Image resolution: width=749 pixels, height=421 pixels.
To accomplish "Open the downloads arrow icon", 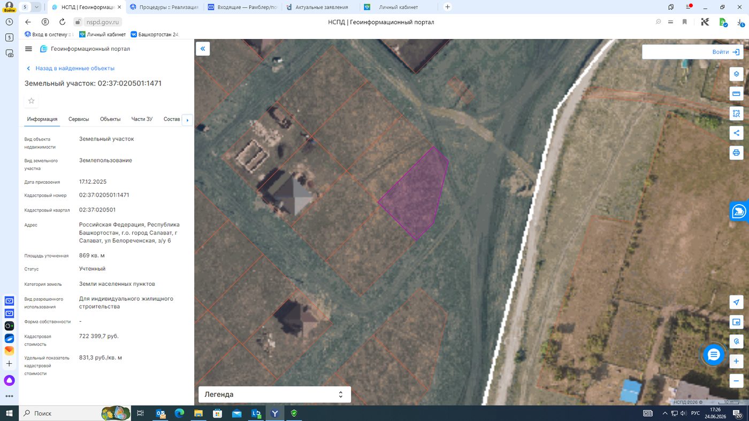I will coord(740,22).
